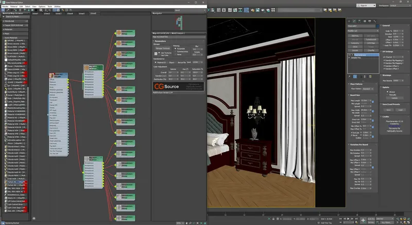Image resolution: width=412 pixels, height=225 pixels.
Task: Open the Hierarchy panel tab icon
Action: pos(359,21)
